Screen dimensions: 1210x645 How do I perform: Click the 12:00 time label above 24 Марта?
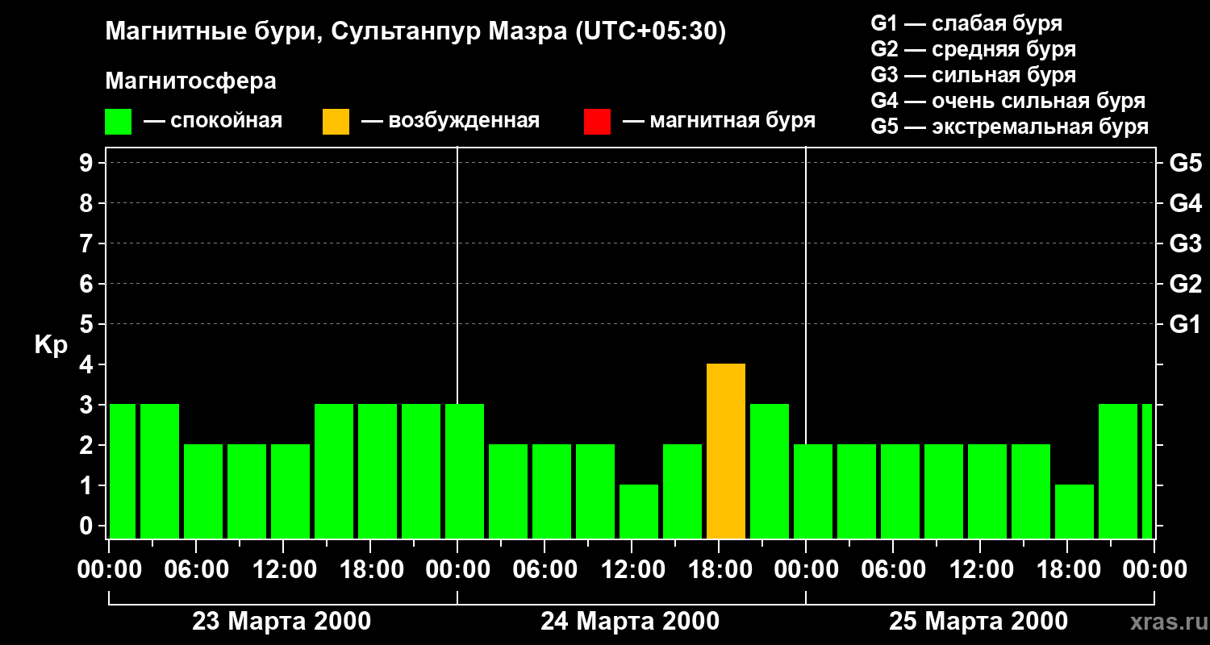632,570
